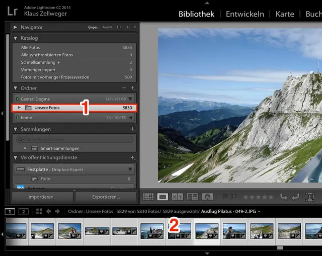Rotate photo left using toolbar arrow
Screen dimensions: 322x256
coord(284,197)
